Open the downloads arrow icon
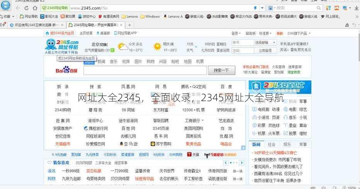360x189 pixels. (357, 8)
